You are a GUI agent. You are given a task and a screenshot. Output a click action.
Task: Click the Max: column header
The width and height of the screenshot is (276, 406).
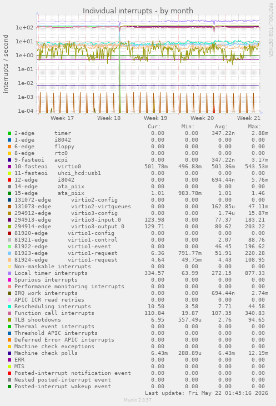(x=254, y=127)
